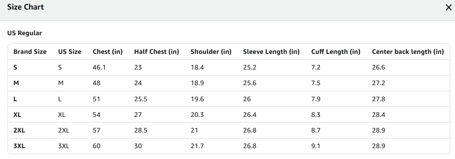Viewport: 455px width, 159px height.
Task: Select Center back length (in) header
Action: coord(408,52)
